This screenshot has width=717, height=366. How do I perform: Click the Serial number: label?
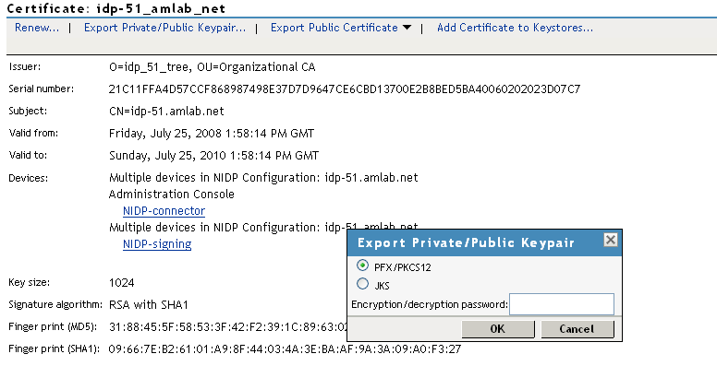(42, 89)
